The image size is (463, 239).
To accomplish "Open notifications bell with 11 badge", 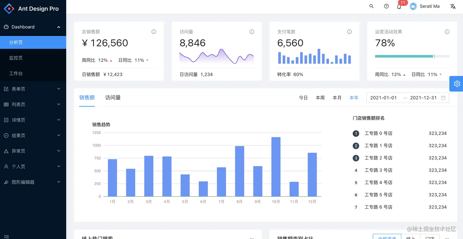I will [x=399, y=6].
